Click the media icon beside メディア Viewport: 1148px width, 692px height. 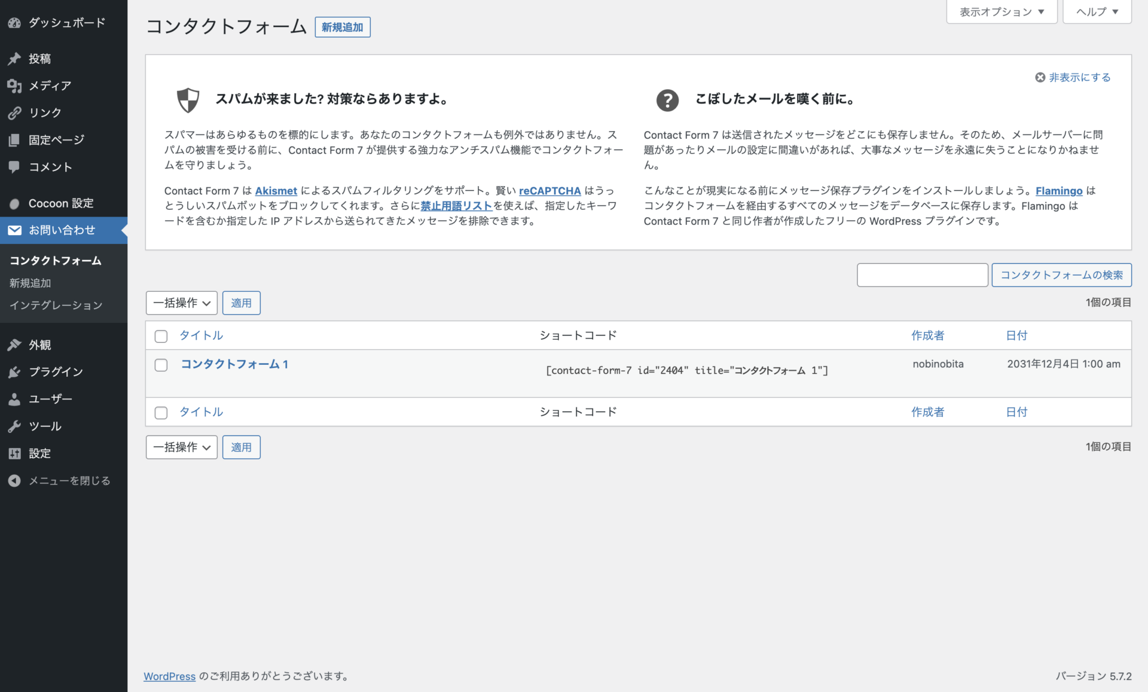pyautogui.click(x=14, y=86)
